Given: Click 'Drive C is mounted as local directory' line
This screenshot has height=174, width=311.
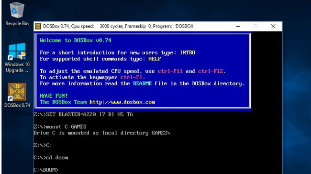Looking at the screenshot, I should pyautogui.click(x=102, y=133).
